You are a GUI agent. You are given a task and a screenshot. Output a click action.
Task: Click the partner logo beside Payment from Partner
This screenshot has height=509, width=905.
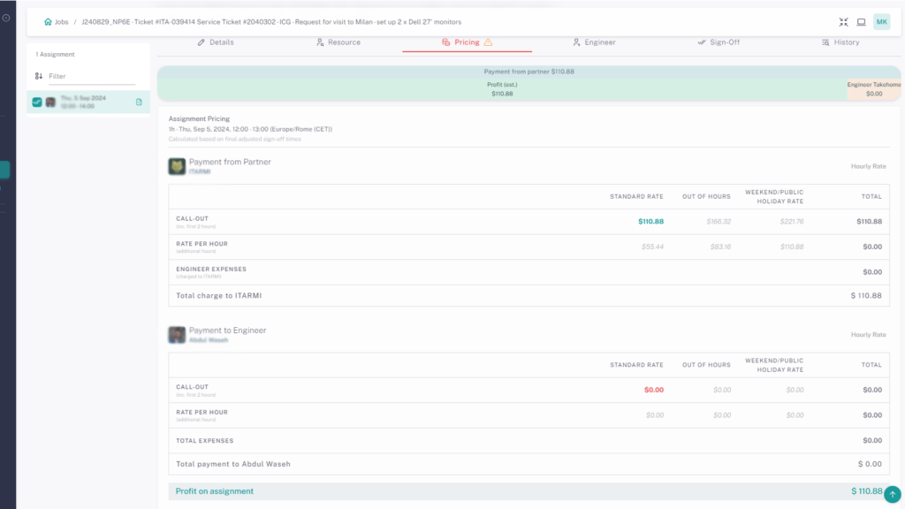(176, 166)
